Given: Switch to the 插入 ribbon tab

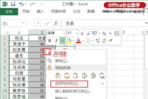Looking at the screenshot, I should [40, 11].
